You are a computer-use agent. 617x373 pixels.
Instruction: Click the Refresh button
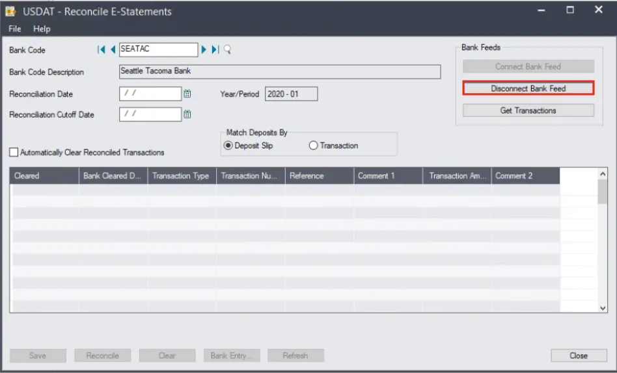pyautogui.click(x=295, y=355)
